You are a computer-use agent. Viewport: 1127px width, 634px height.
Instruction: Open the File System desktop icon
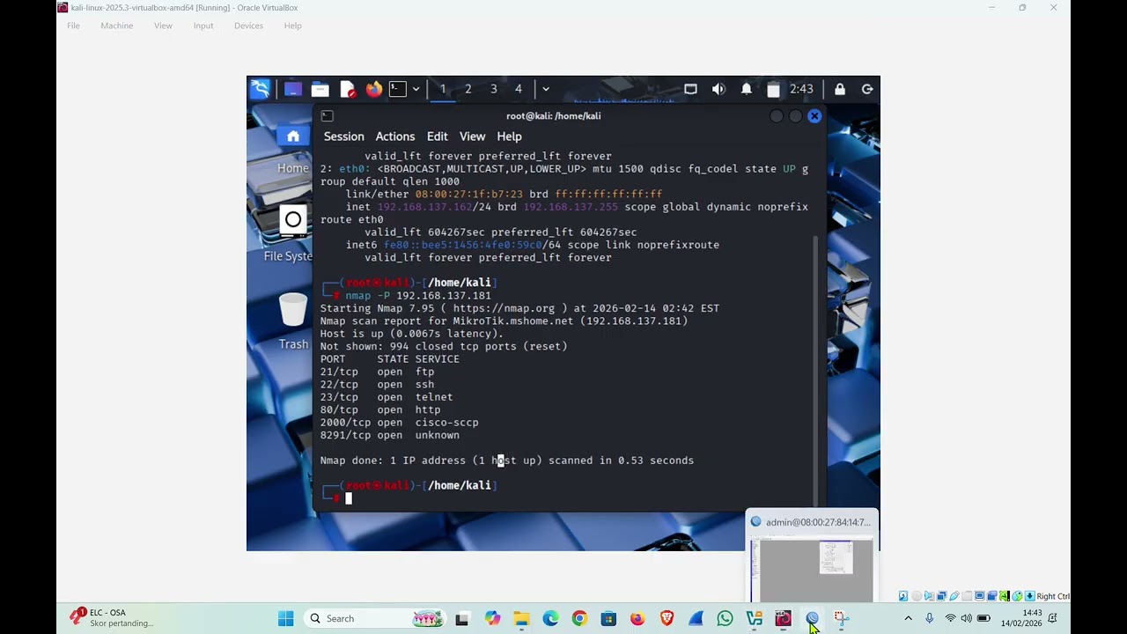pos(291,234)
